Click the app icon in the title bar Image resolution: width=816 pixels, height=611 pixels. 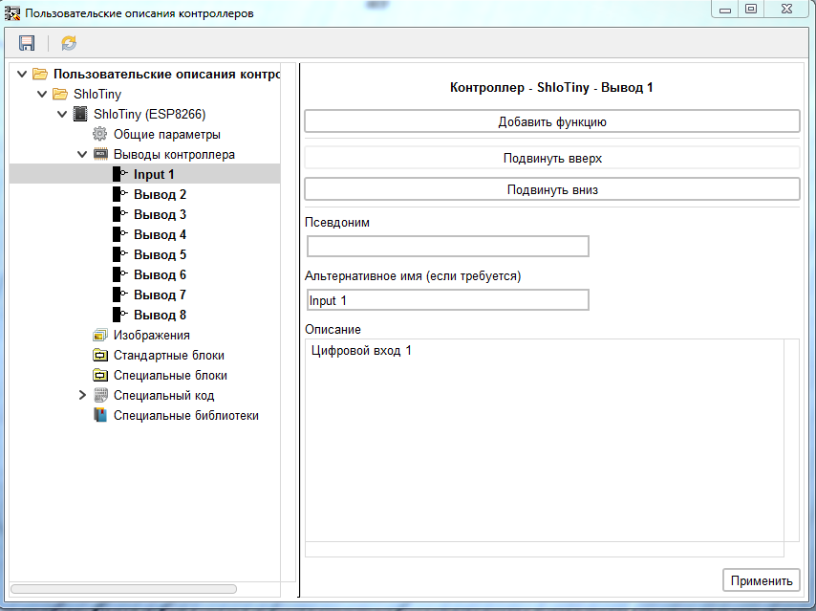tap(12, 12)
